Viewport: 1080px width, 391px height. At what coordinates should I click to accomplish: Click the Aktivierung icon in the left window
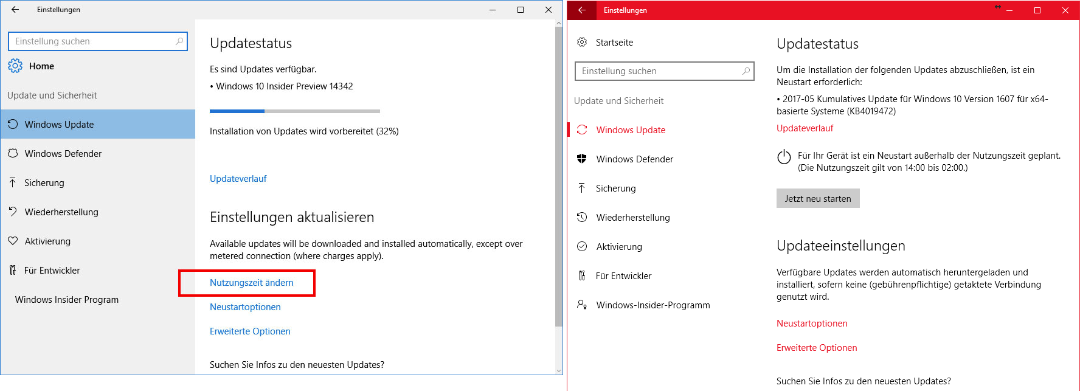[x=13, y=241]
